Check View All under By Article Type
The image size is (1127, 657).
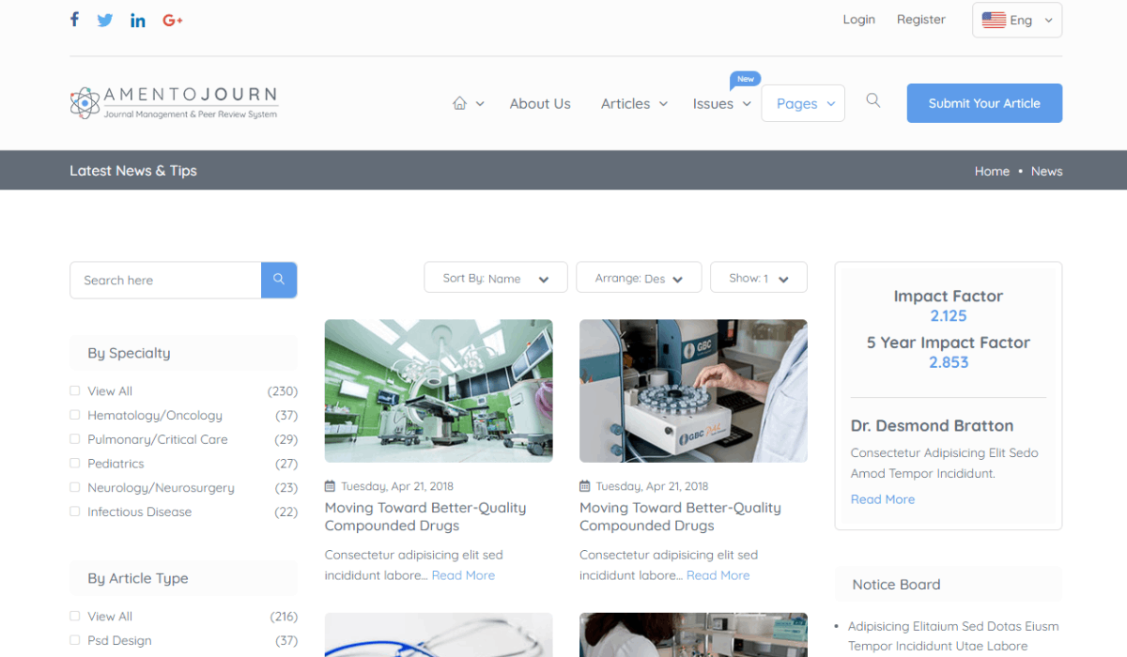74,616
